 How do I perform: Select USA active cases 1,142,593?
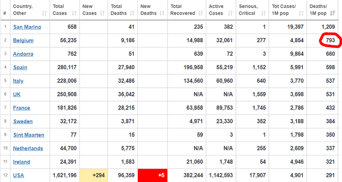pyautogui.click(x=221, y=175)
